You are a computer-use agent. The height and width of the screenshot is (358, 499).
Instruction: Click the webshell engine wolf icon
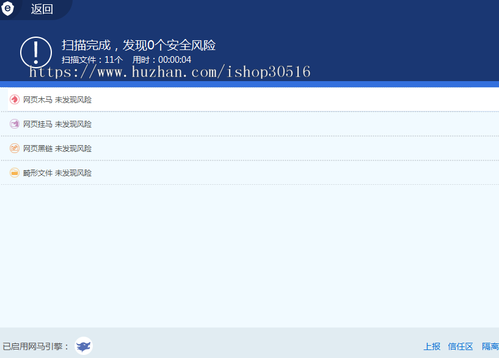click(84, 346)
